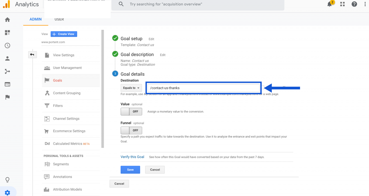Switch to the USER tab
Viewport: 369px width, 196px height.
[59, 19]
